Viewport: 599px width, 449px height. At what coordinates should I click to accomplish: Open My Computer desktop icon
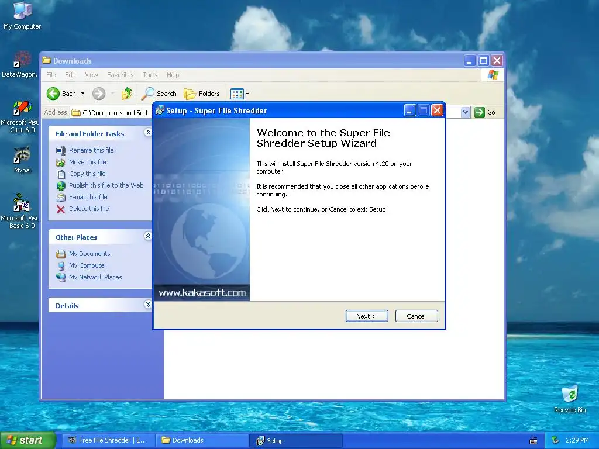coord(22,15)
